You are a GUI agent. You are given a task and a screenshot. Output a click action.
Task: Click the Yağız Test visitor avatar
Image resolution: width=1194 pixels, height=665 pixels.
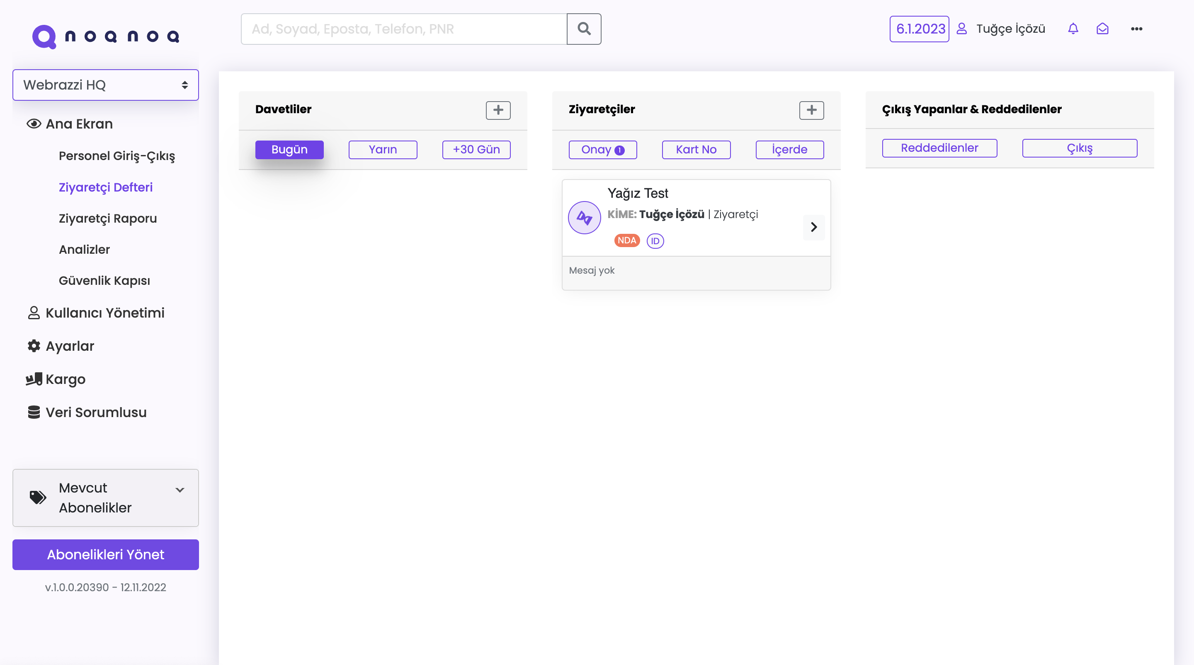click(584, 217)
